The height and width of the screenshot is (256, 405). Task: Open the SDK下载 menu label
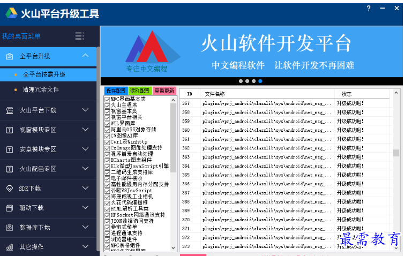[29, 189]
